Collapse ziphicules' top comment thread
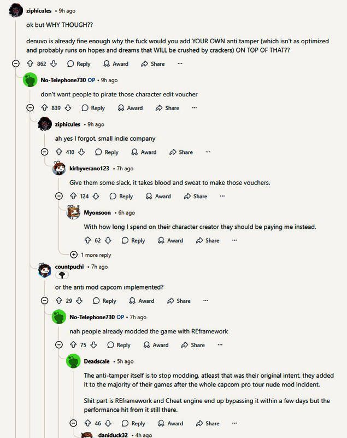 coord(16,64)
